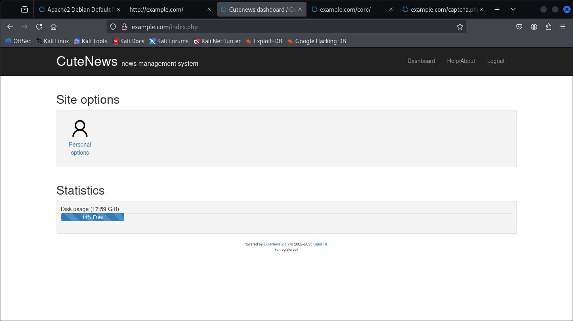This screenshot has height=321, width=573.
Task: Open the Pocket save icon
Action: coord(519,27)
